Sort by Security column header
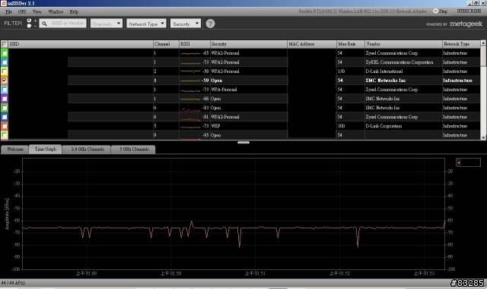The image size is (487, 289). [249, 44]
